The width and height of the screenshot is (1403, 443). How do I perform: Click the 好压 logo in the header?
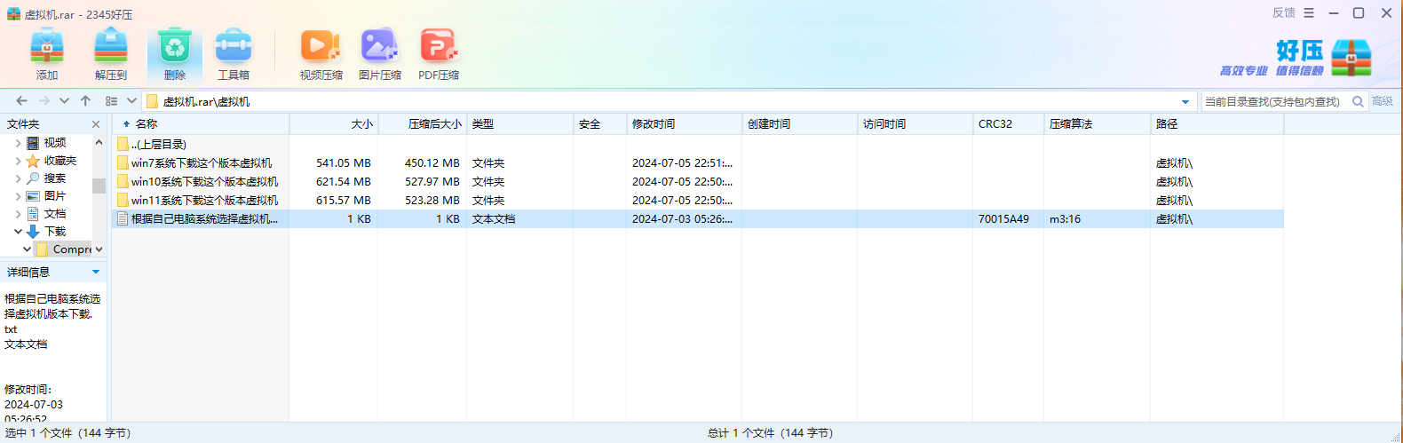[x=1296, y=57]
